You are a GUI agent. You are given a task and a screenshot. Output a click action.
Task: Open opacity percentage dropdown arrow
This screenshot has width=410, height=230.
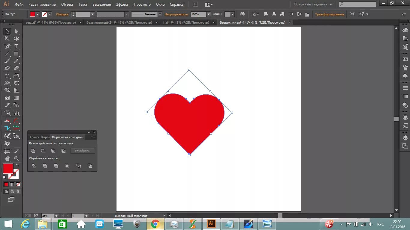coord(208,14)
